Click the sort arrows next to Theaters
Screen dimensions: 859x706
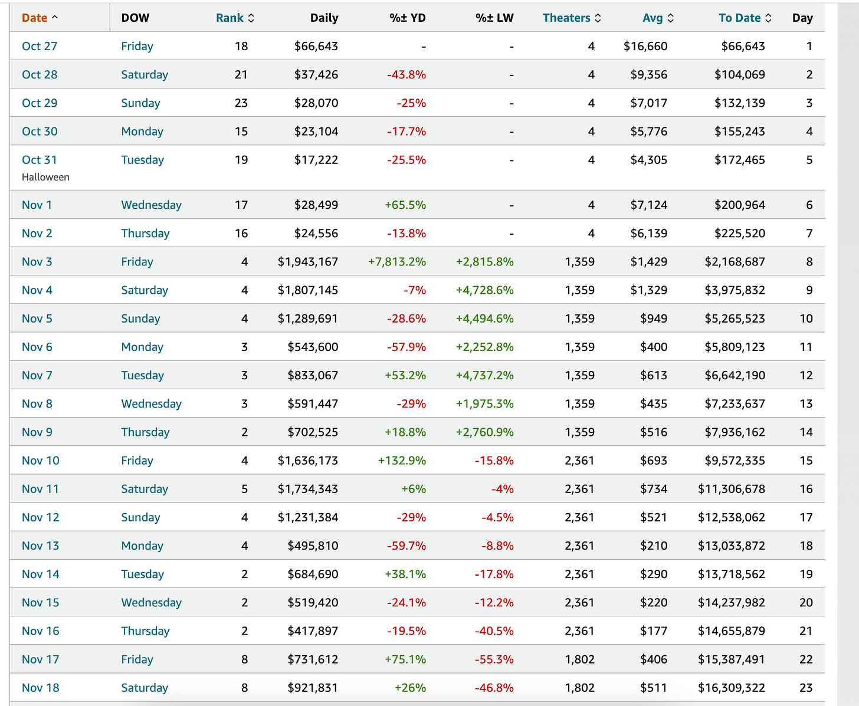[598, 18]
